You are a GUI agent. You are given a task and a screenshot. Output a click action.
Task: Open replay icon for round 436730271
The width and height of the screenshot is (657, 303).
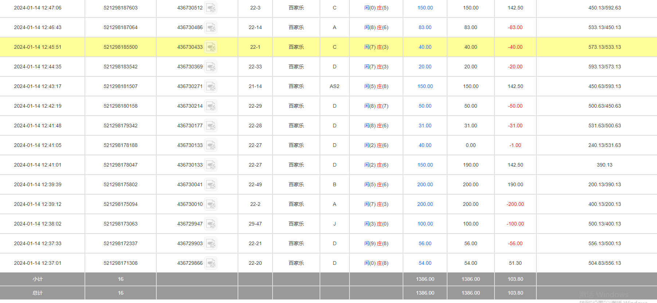point(211,87)
